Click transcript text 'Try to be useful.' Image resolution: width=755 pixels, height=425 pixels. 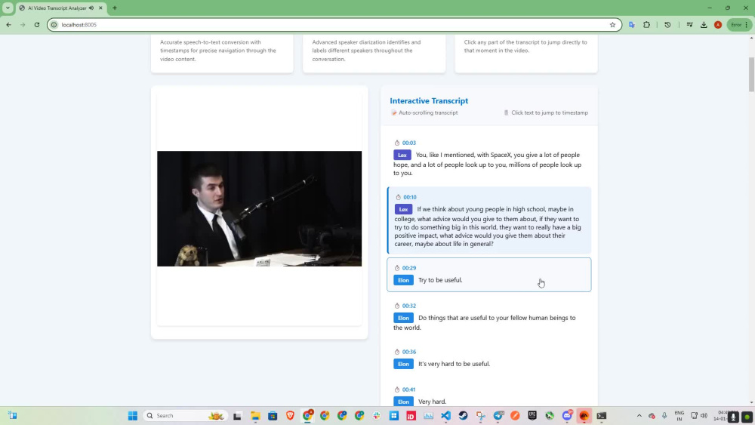pyautogui.click(x=440, y=280)
